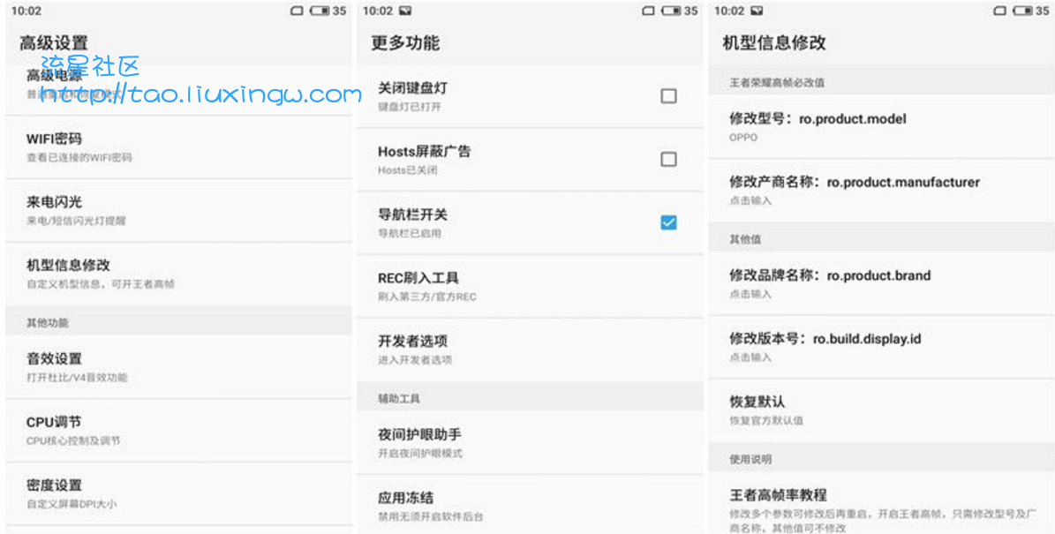Tick the 关闭键盘灯 checkbox
Viewport: 1055px width, 534px height.
coord(668,96)
